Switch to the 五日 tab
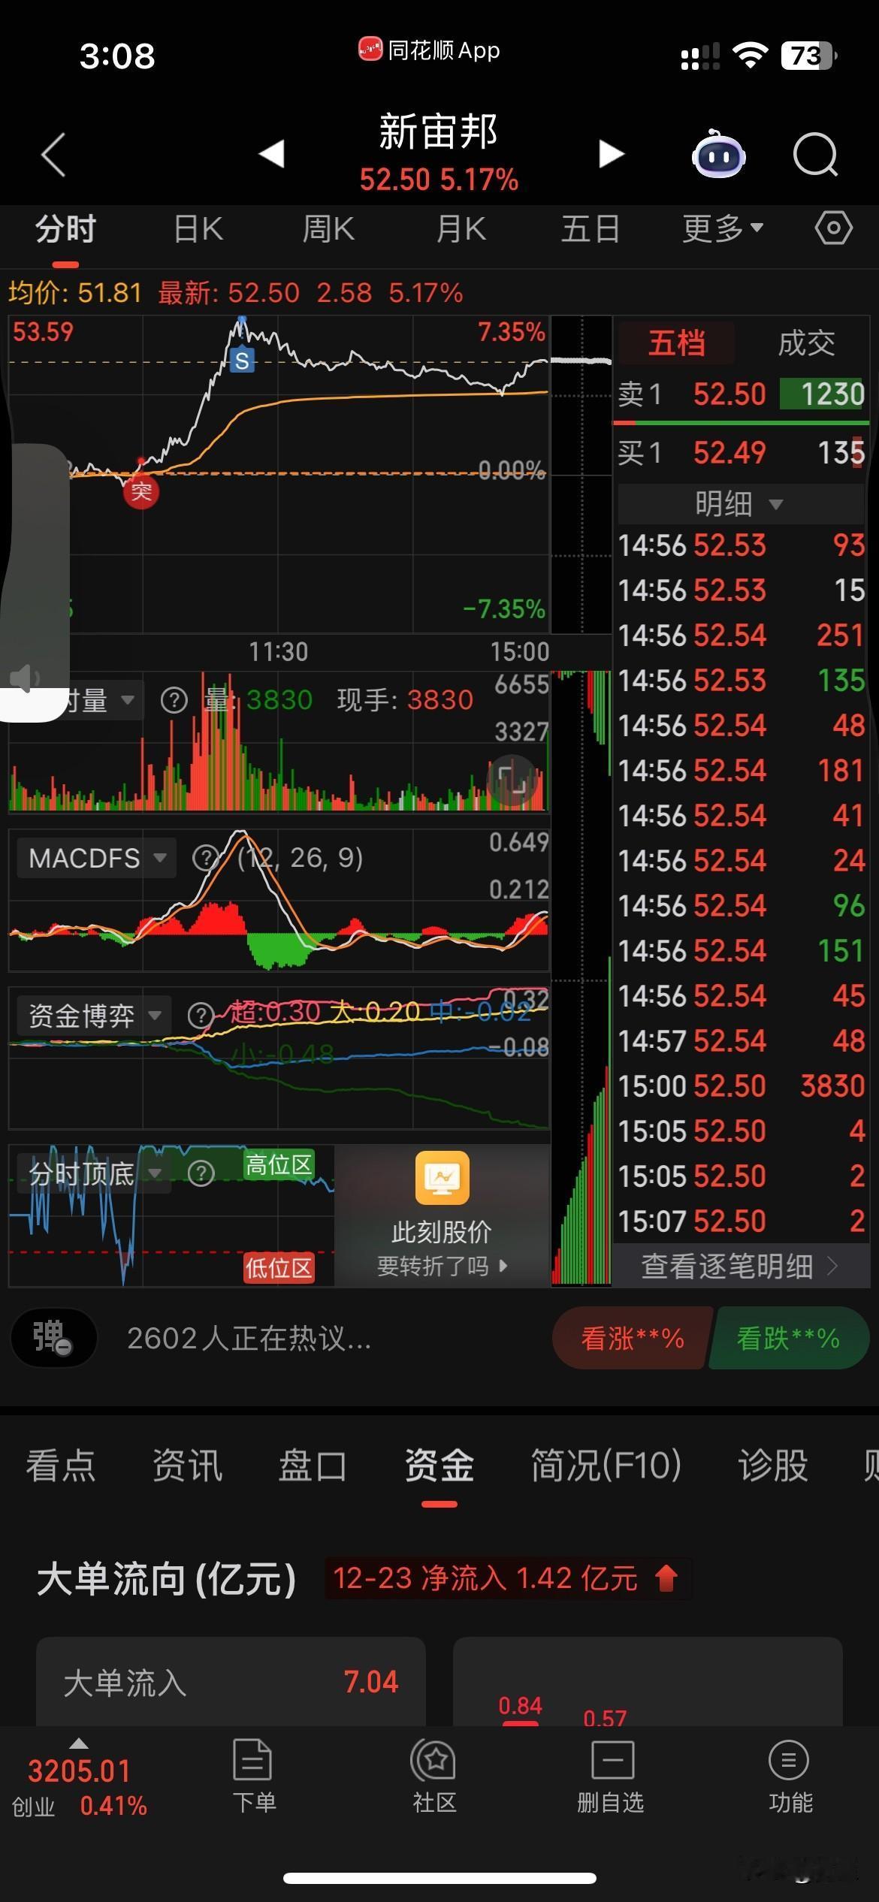The height and width of the screenshot is (1902, 879). pyautogui.click(x=591, y=228)
